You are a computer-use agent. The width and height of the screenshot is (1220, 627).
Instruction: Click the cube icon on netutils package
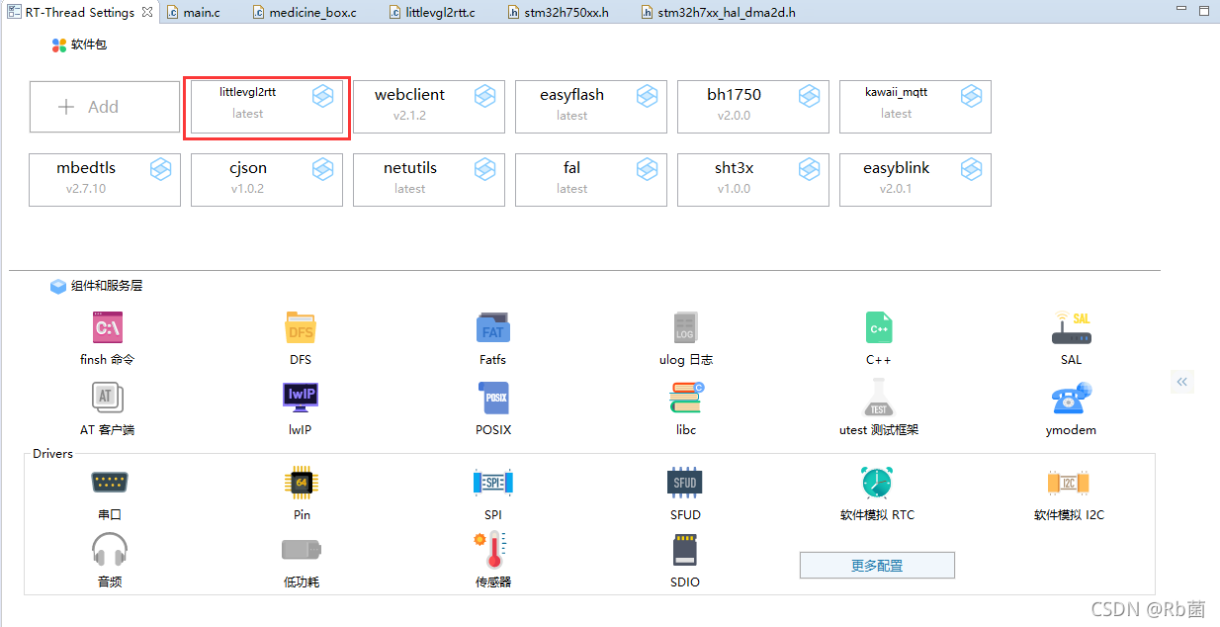click(484, 169)
